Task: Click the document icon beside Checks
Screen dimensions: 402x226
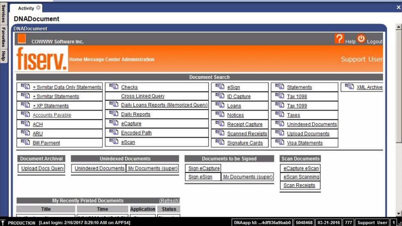Action: coord(114,87)
